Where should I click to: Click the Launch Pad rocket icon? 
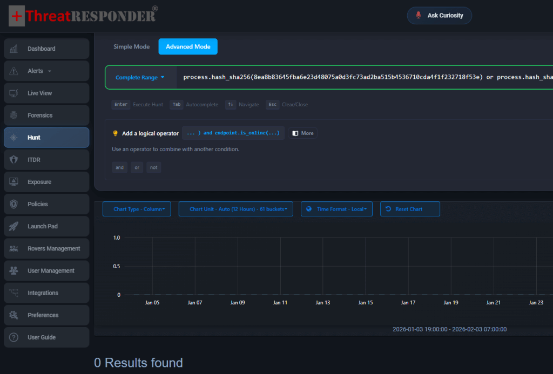coord(14,226)
